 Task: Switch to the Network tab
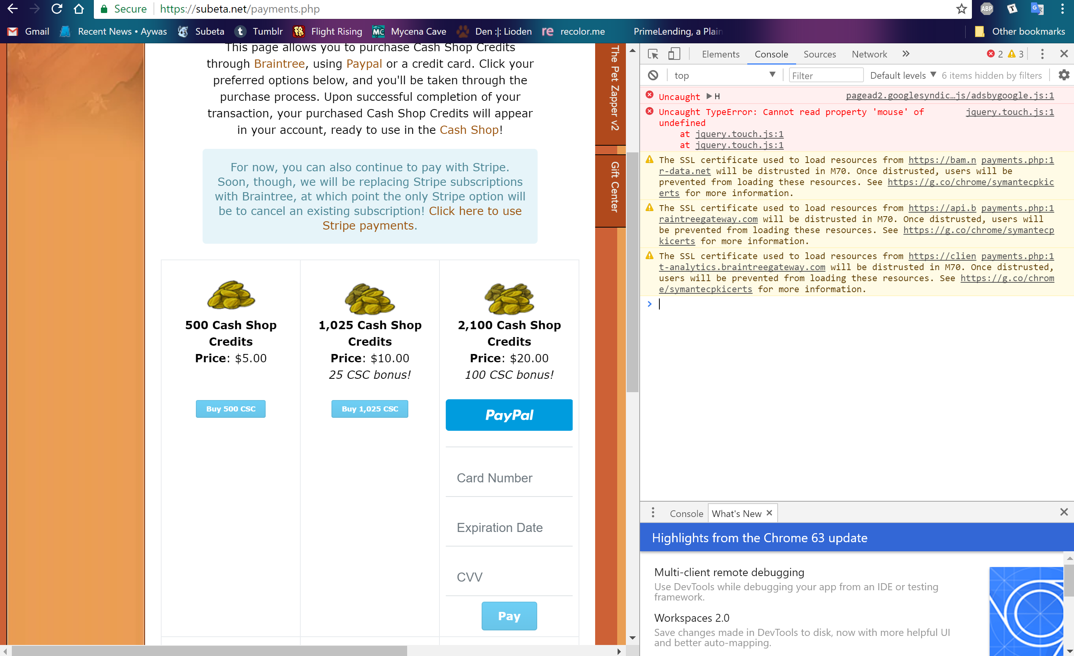tap(869, 54)
